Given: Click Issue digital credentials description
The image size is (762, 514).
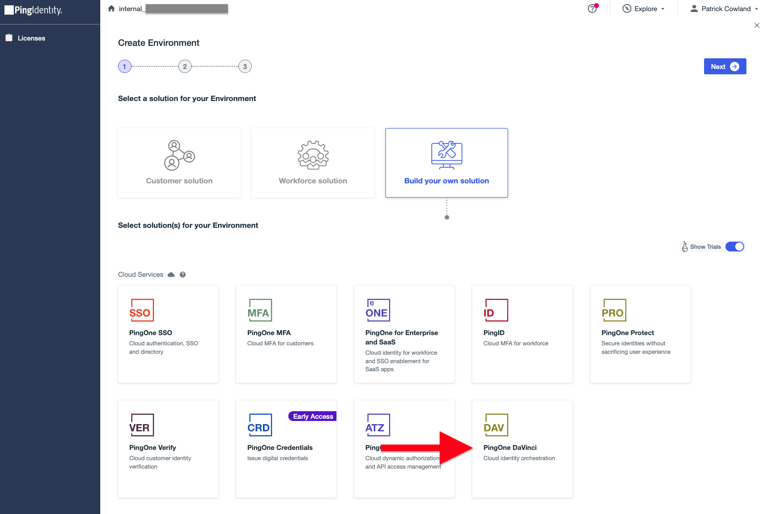Looking at the screenshot, I should coord(278,458).
